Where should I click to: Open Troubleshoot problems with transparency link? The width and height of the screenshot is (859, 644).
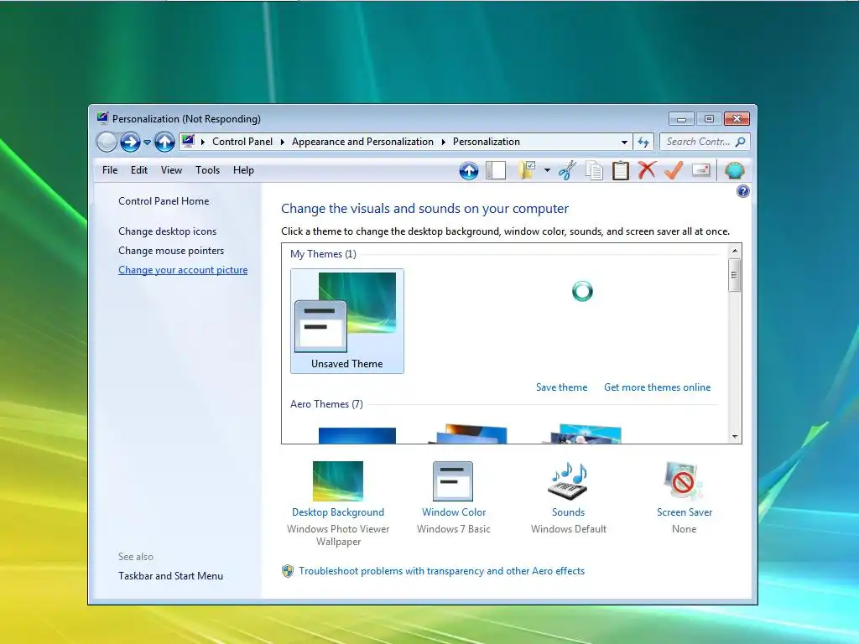pos(441,570)
